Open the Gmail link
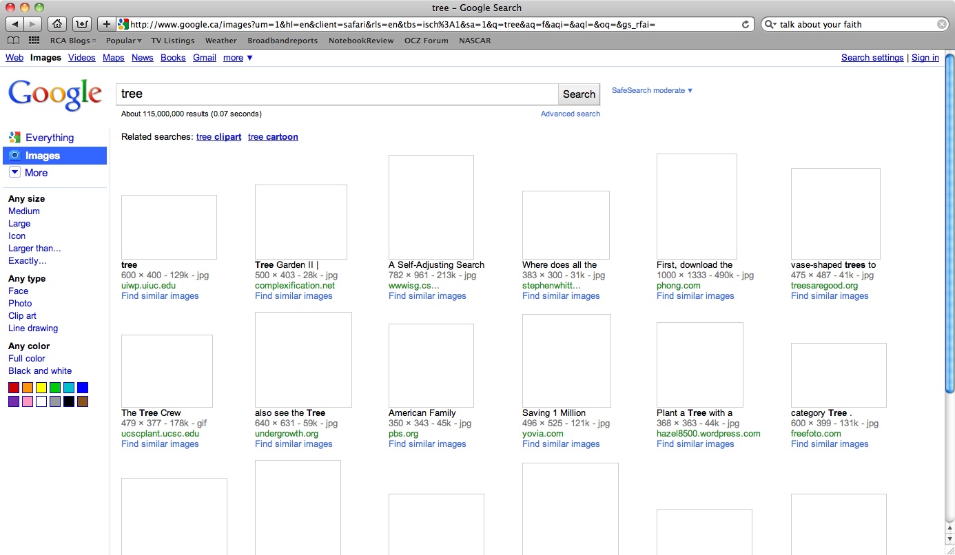The height and width of the screenshot is (555, 955). [205, 58]
